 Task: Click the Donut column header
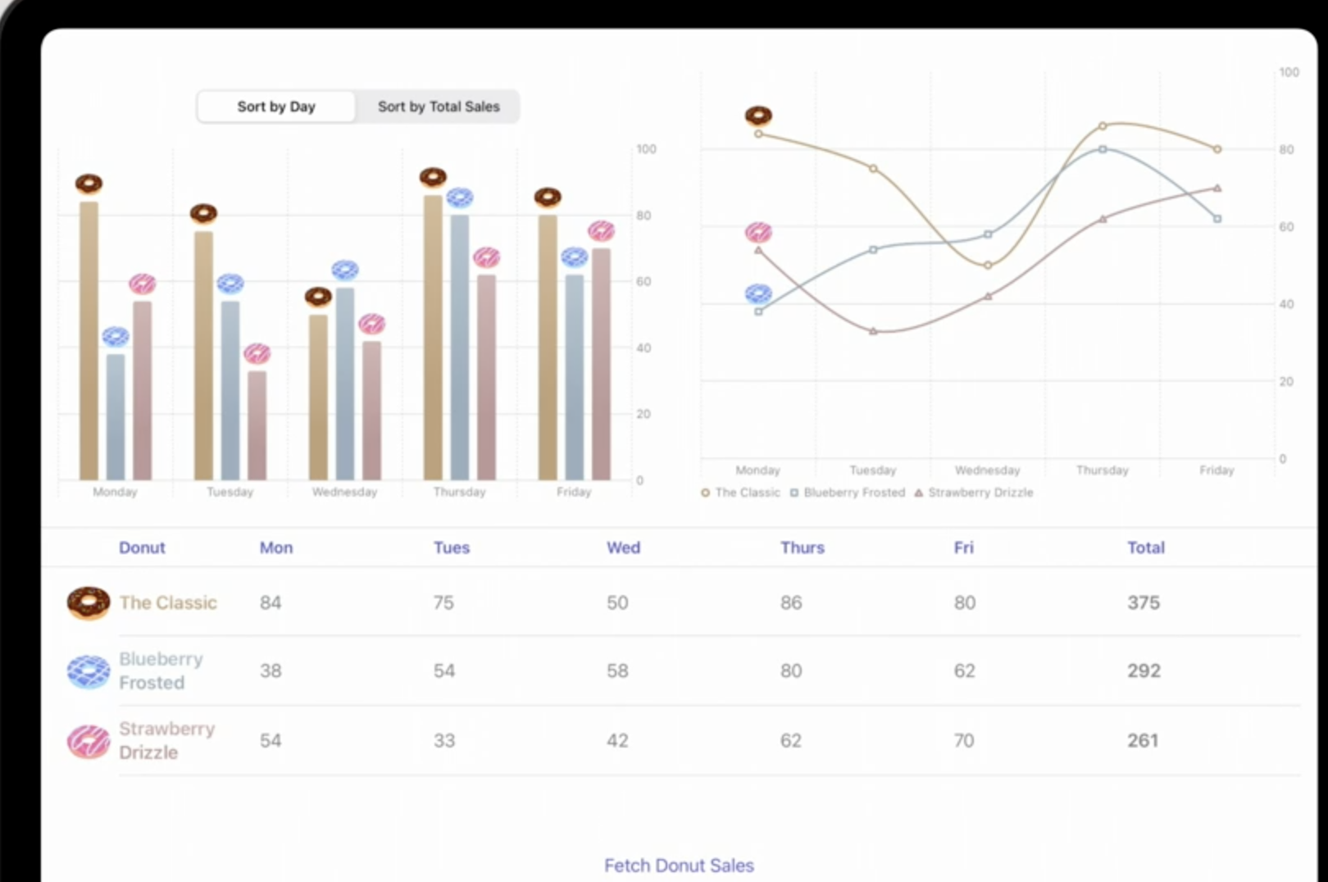pos(142,548)
